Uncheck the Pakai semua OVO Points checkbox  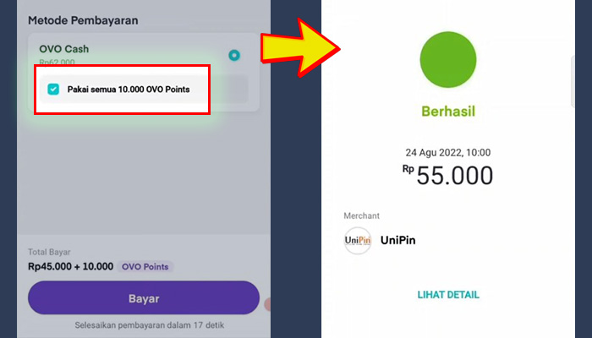(x=53, y=90)
